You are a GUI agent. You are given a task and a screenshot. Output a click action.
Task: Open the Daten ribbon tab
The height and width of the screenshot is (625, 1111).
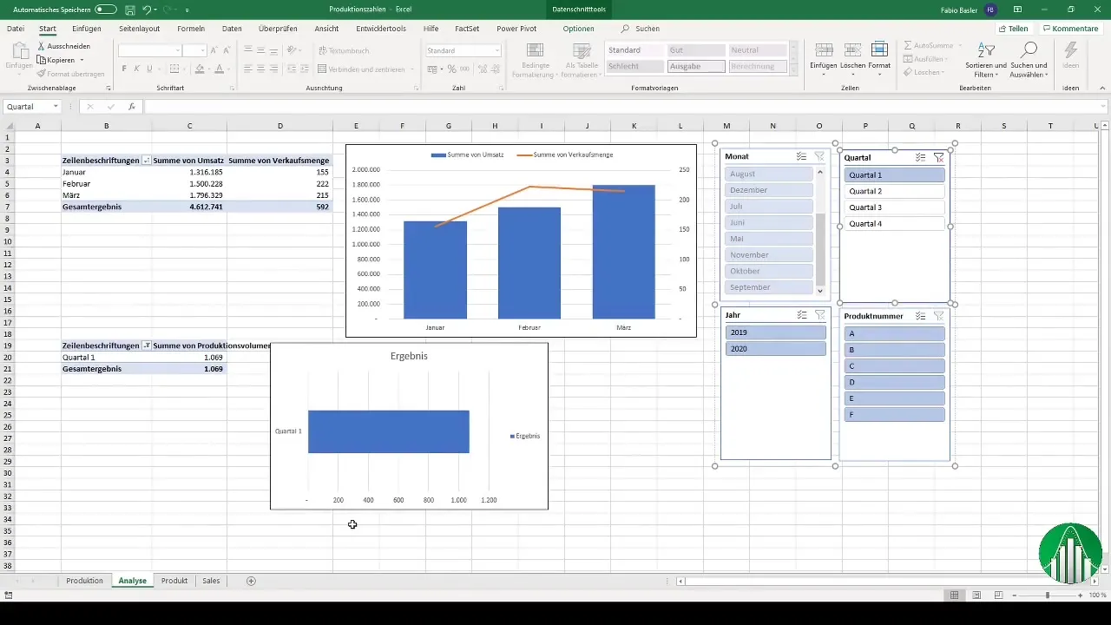[x=232, y=29]
